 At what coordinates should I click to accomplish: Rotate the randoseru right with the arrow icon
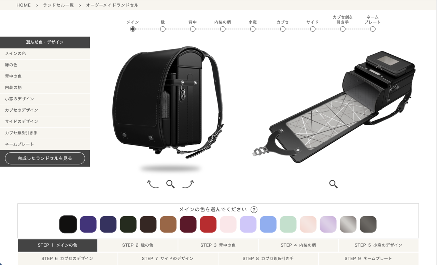tap(188, 184)
